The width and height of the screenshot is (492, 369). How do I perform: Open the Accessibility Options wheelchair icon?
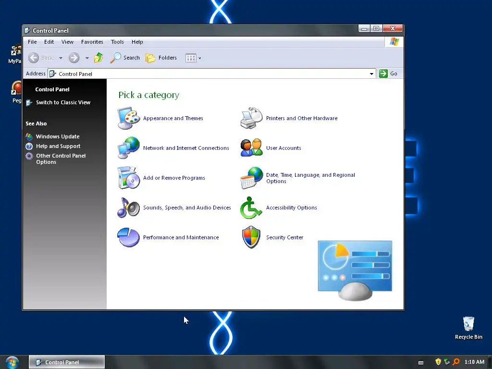[x=251, y=208]
